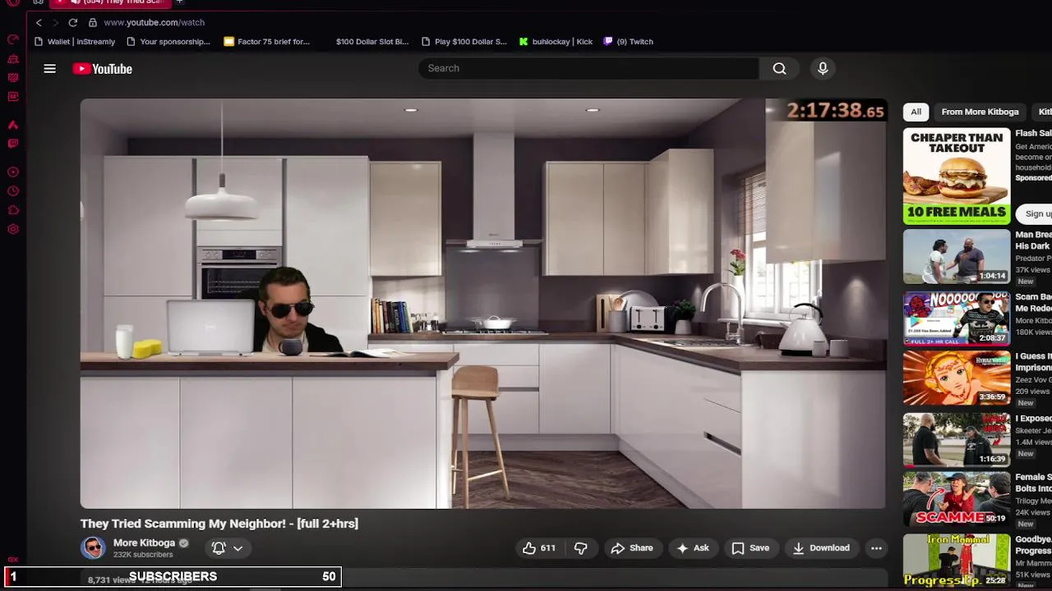This screenshot has height=591, width=1052.
Task: Click the ad Sign up button
Action: [x=1037, y=213]
